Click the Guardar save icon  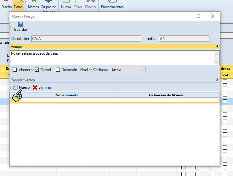pos(20,25)
